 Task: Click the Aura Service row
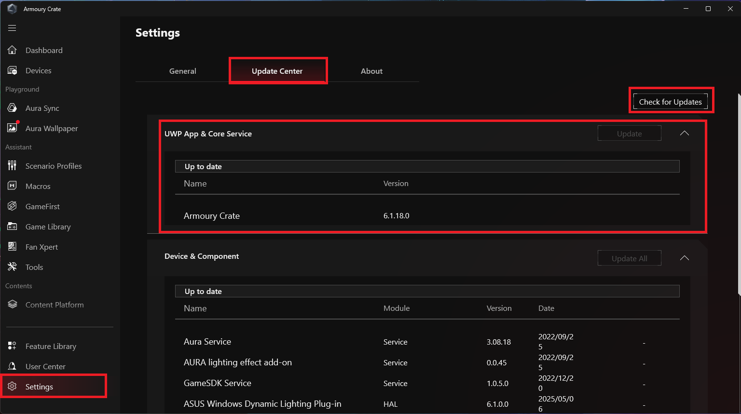click(x=427, y=342)
